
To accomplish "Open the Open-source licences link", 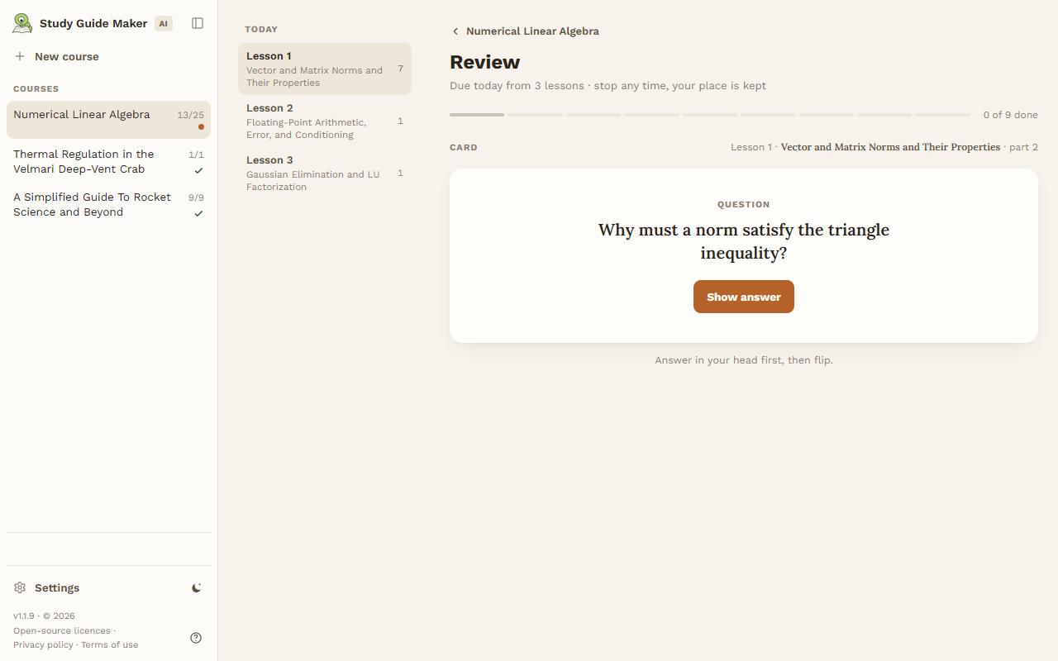I will (62, 630).
